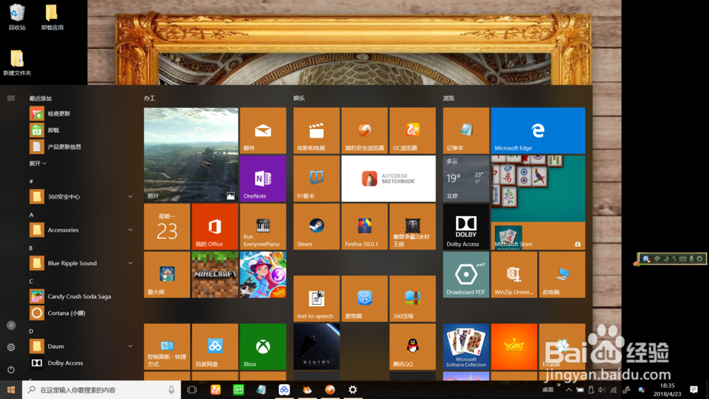Launch 猎豹安全浏览器 tile
Viewport: 709px width, 399px height.
click(364, 130)
